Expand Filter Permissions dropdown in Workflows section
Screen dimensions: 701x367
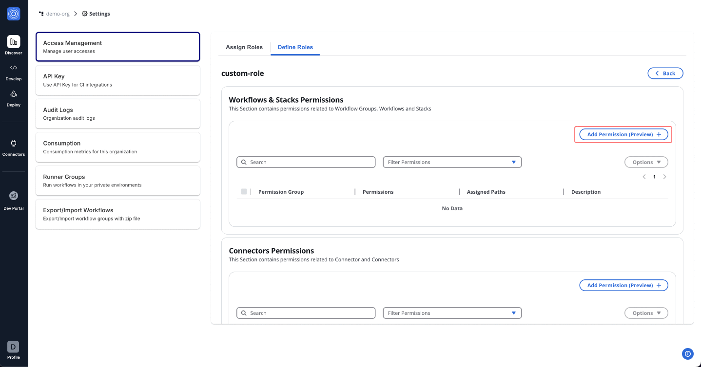452,162
